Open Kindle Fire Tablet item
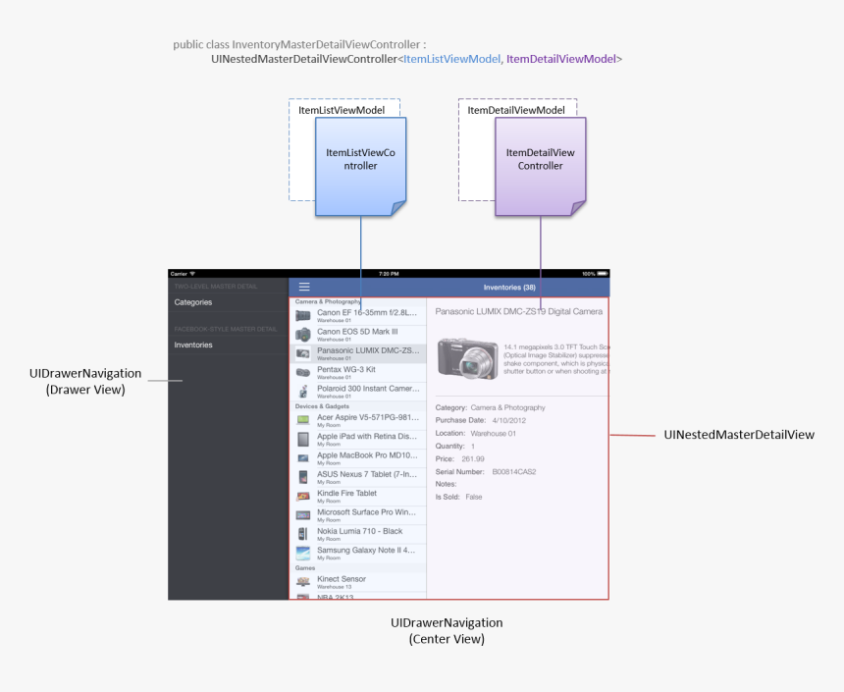This screenshot has width=844, height=692. click(358, 496)
